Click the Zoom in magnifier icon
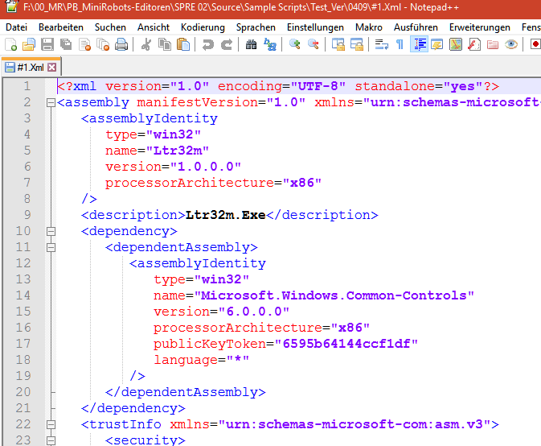 tap(295, 44)
